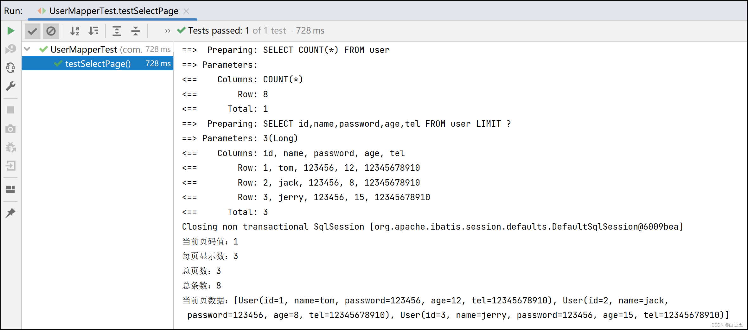
Task: Click 'Row: 8' console line
Action: 225,94
